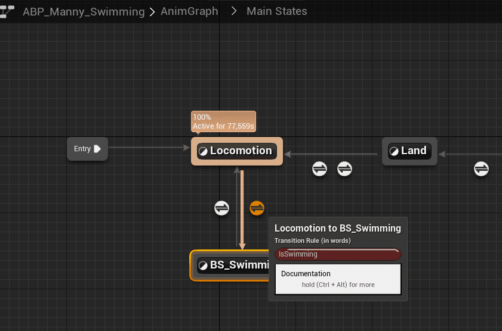Select the transition icon right of Land node
502x331 pixels.
(x=481, y=169)
